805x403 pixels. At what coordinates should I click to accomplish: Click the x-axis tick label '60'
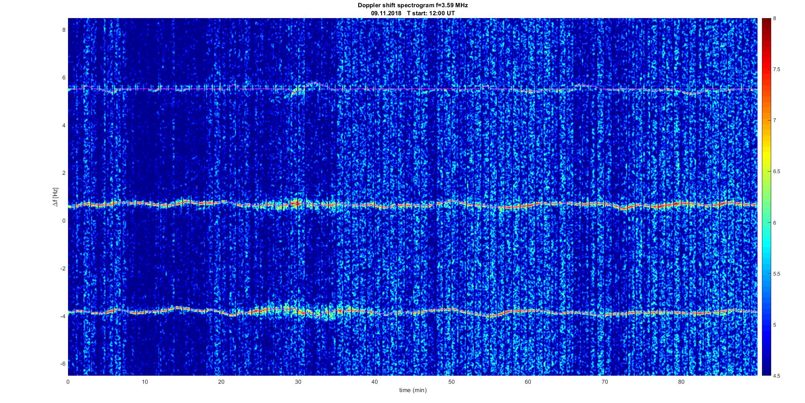click(528, 382)
